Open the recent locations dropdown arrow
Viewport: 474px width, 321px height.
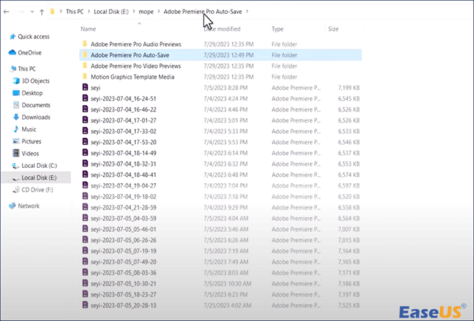(31, 12)
